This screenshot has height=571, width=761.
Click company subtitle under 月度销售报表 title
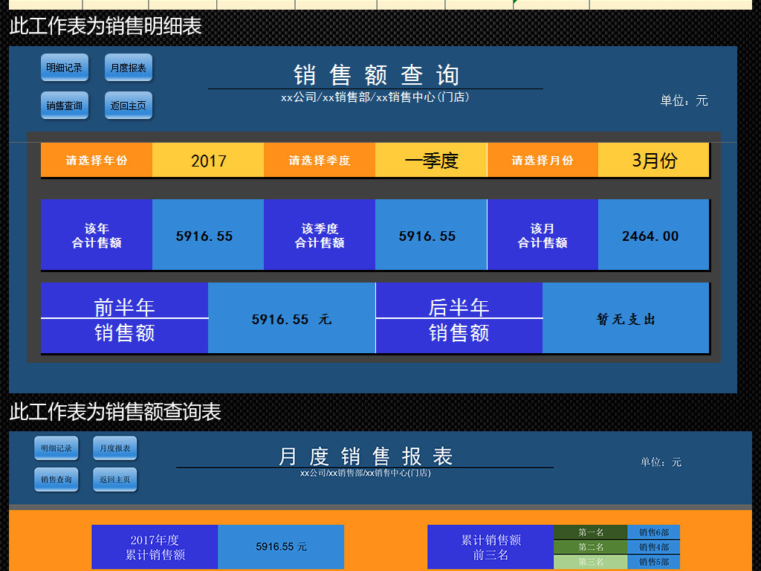coord(366,473)
